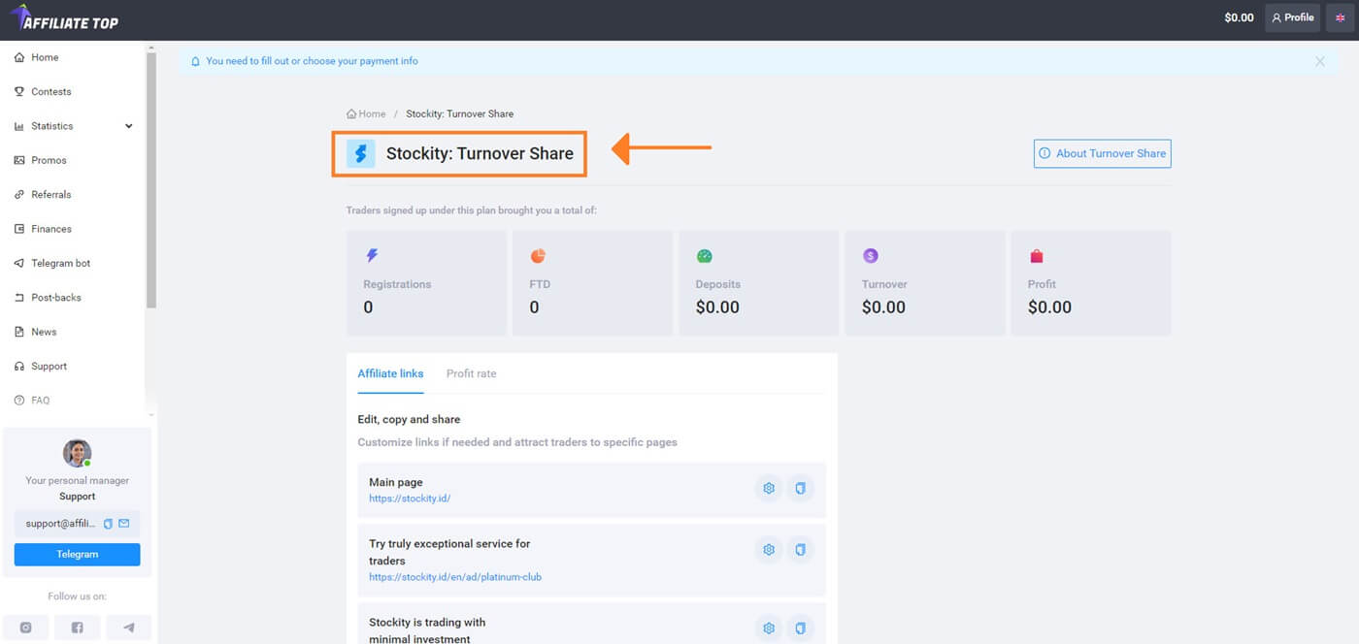
Task: Copy the minimal investment link
Action: tap(800, 628)
